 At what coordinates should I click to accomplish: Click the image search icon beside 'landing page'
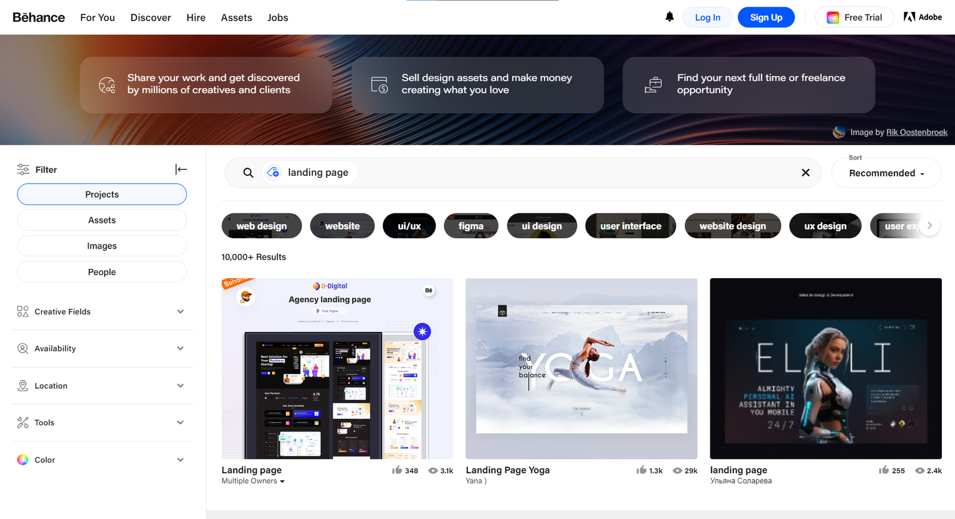pos(273,172)
